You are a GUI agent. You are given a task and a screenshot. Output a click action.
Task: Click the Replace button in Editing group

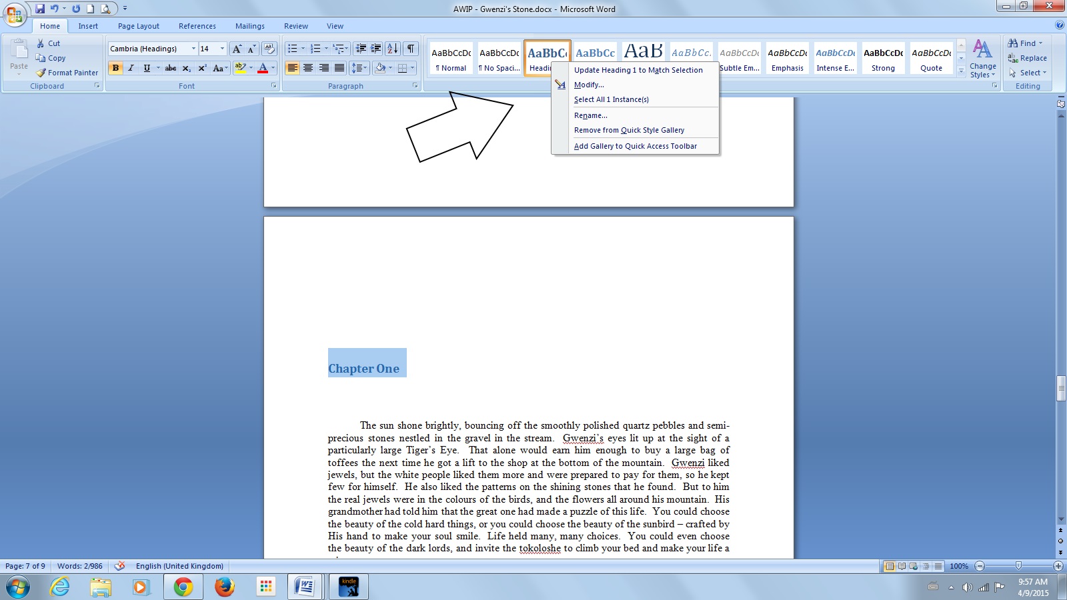click(x=1028, y=58)
